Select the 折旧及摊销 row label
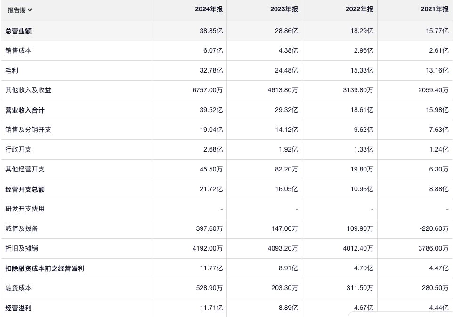Viewport: 453px width, 317px height. point(22,248)
